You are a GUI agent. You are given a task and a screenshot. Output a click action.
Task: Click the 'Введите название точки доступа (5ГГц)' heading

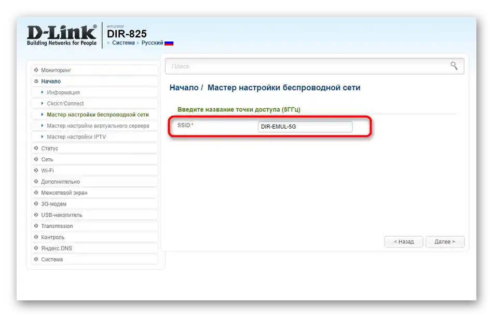tap(239, 109)
